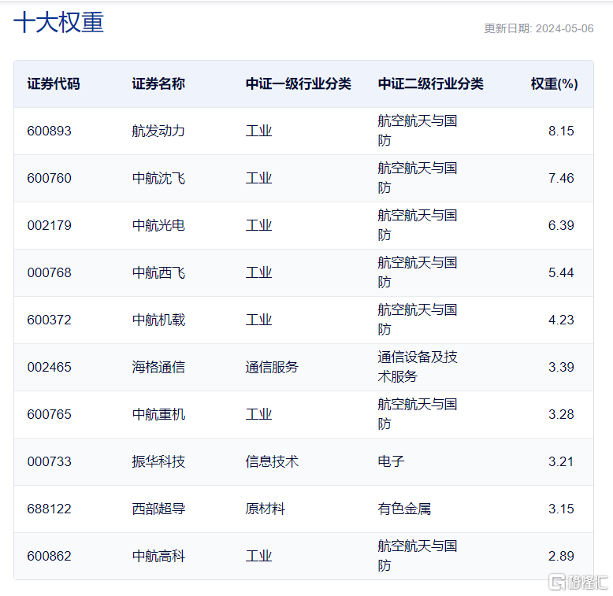This screenshot has height=596, width=613.
Task: Click the weight value 2.89
Action: point(561,556)
